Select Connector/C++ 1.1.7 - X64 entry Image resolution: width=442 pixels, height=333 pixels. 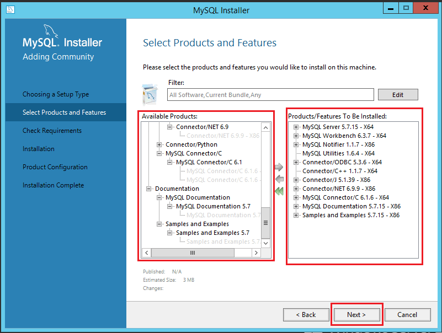tap(340, 171)
